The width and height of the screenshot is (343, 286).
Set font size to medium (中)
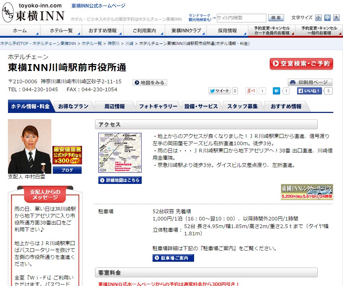pyautogui.click(x=327, y=17)
